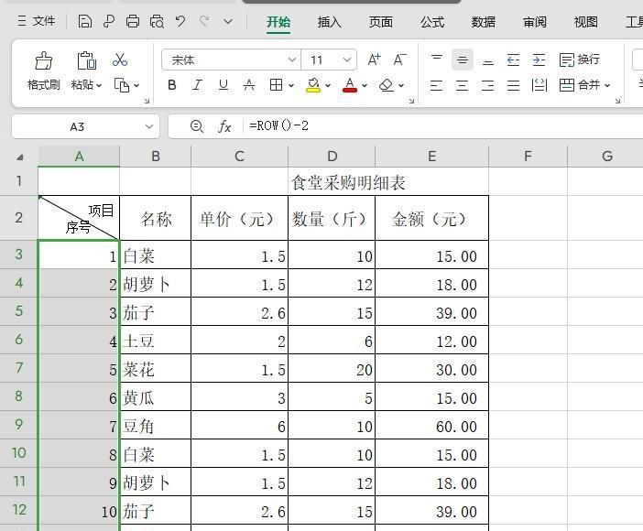The width and height of the screenshot is (643, 531).
Task: Decrease font size with A- icon
Action: [x=400, y=60]
